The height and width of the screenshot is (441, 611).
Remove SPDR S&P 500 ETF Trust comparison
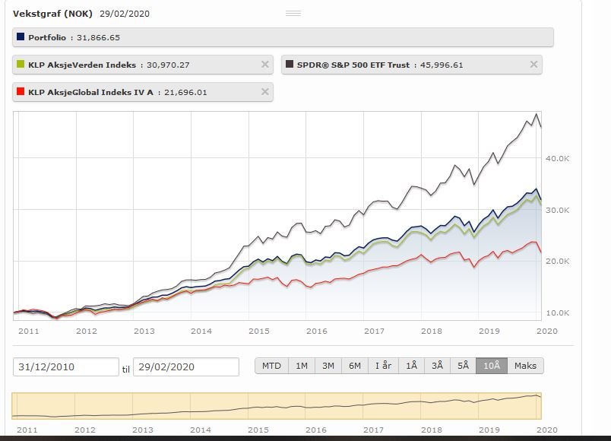(x=533, y=65)
